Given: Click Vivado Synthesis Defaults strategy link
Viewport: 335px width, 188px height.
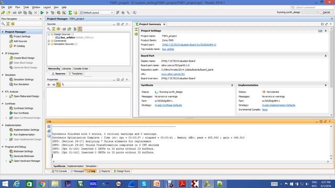Looking at the screenshot, I should pos(168,105).
